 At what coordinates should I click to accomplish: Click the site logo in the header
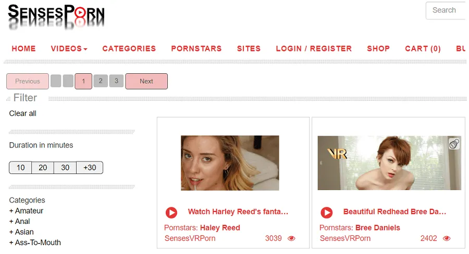click(56, 17)
